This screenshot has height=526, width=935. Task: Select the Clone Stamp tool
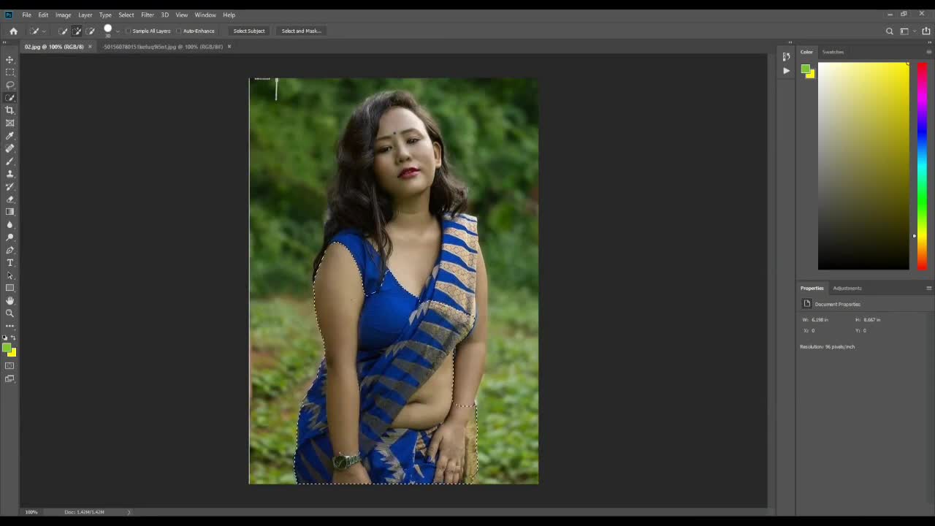[x=9, y=174]
